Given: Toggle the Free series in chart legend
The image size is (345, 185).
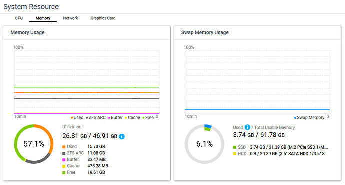Looking at the screenshot, I should tap(148, 118).
